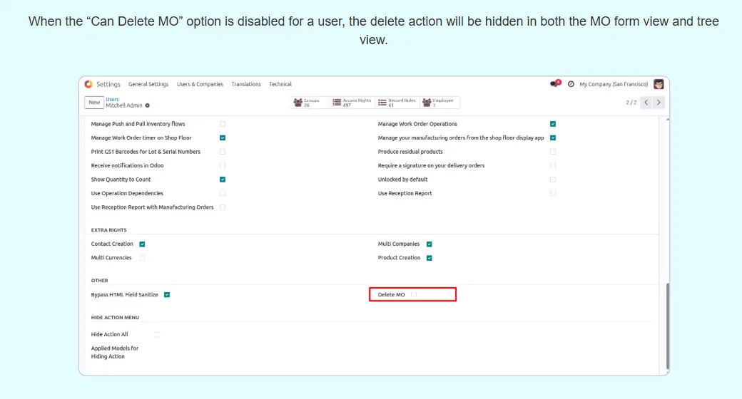Open the Access Rights stat button
742x399 pixels.
[x=352, y=103]
